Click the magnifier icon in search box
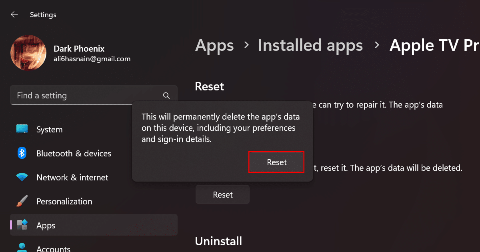Screen dimensions: 480x252 (166, 96)
